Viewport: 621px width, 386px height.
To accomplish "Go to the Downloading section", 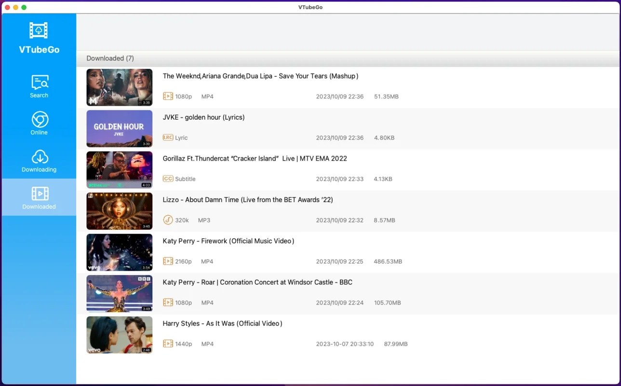I will pyautogui.click(x=39, y=161).
